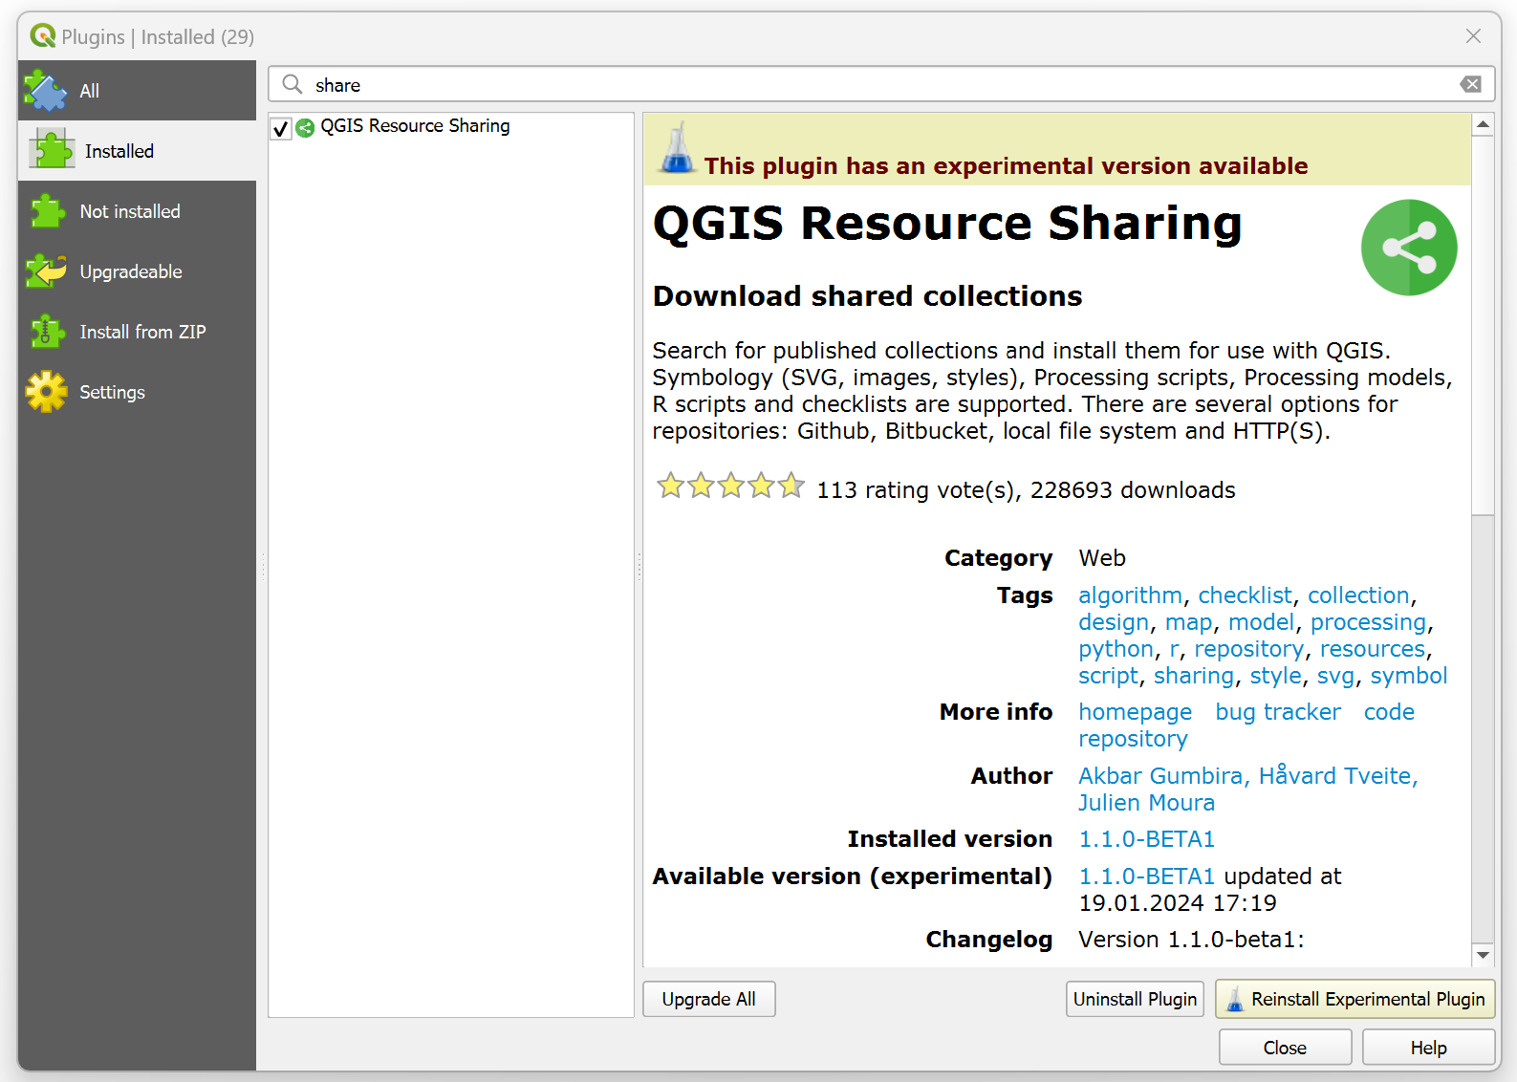Screen dimensions: 1517x1082
Task: Click the green share icon in list
Action: point(305,127)
